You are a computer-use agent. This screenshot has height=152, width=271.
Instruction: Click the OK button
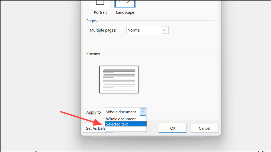point(173,128)
